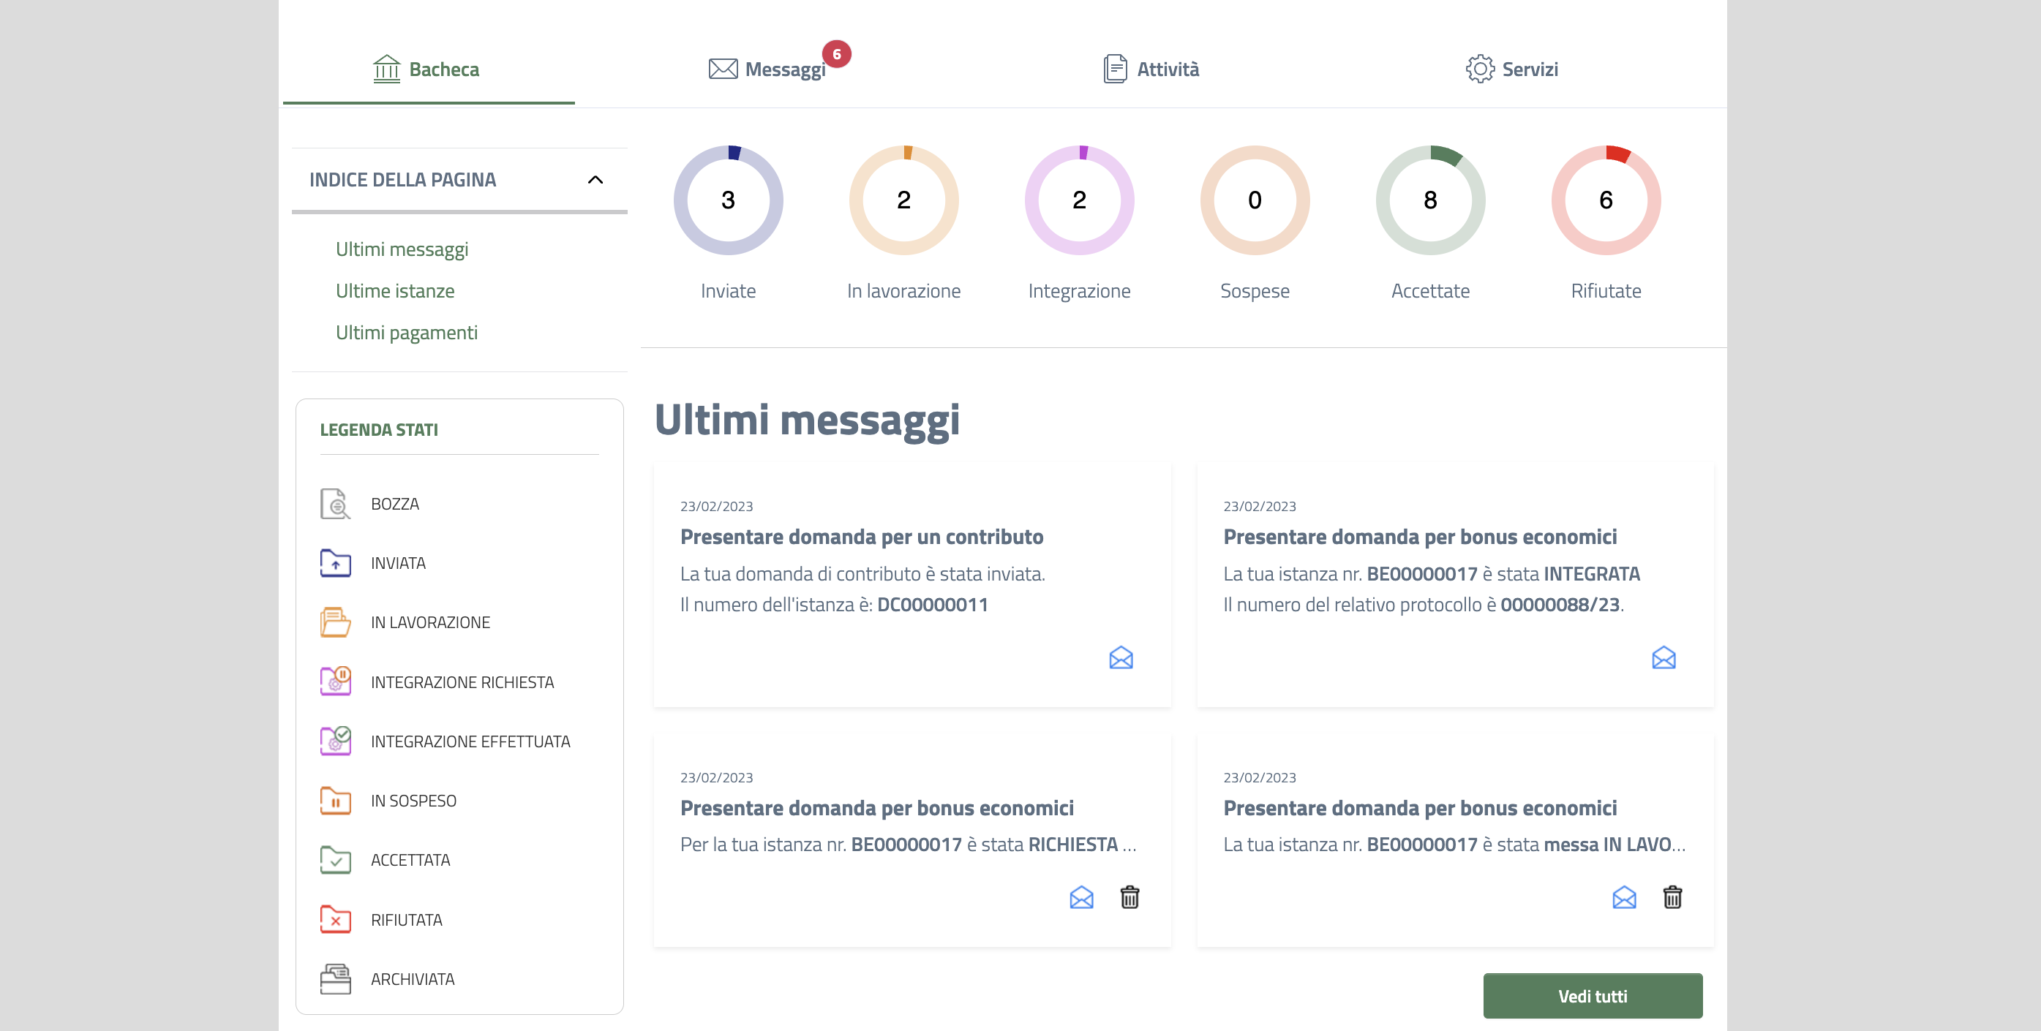Screen dimensions: 2041x1031
Task: Mark INTEGRATA bonus message as read
Action: (1663, 657)
